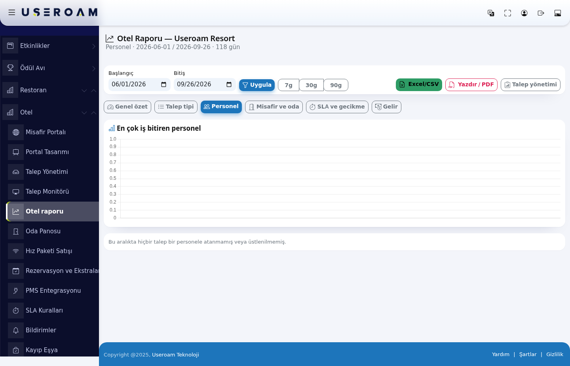Toggle fullscreen mode icon
This screenshot has width=570, height=366.
(x=507, y=13)
